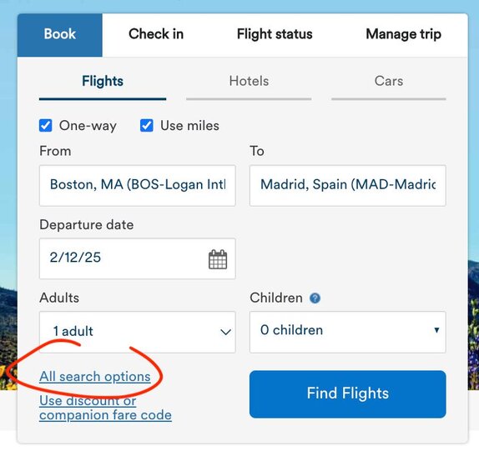The width and height of the screenshot is (479, 451).
Task: Expand the Adults dropdown chevron
Action: [225, 332]
